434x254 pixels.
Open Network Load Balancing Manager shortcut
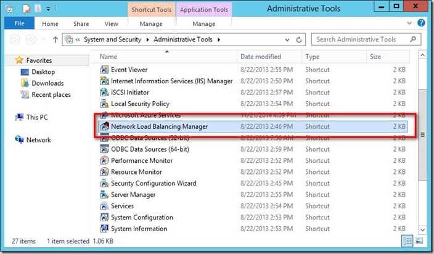(159, 126)
